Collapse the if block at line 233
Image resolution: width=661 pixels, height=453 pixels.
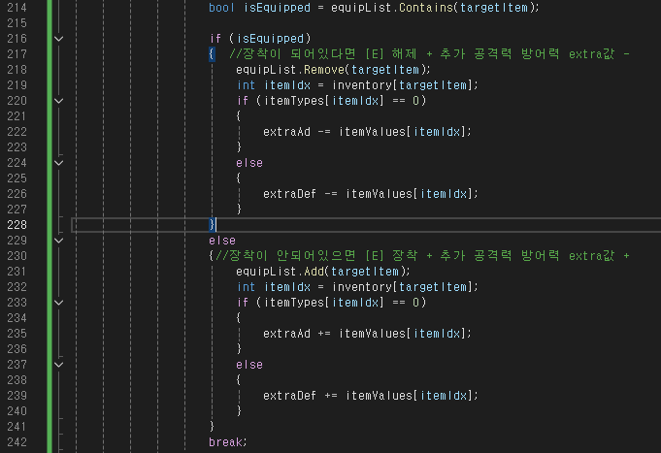tap(59, 303)
